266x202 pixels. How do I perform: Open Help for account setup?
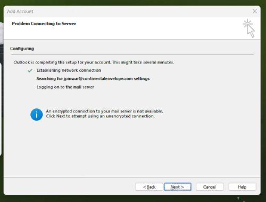(x=242, y=187)
